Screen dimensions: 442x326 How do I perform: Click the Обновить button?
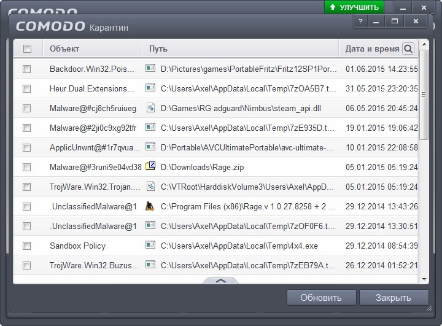pyautogui.click(x=321, y=298)
